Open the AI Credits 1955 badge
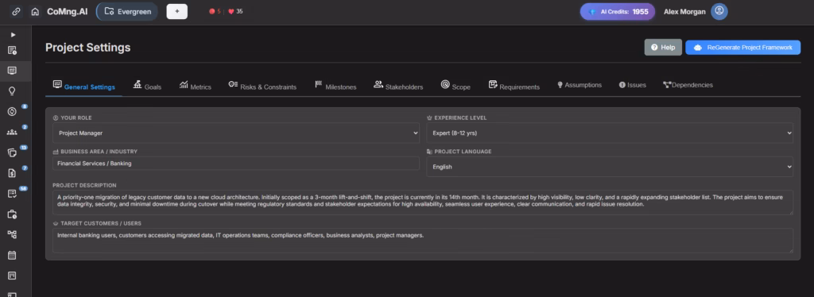The image size is (814, 297). coord(617,11)
